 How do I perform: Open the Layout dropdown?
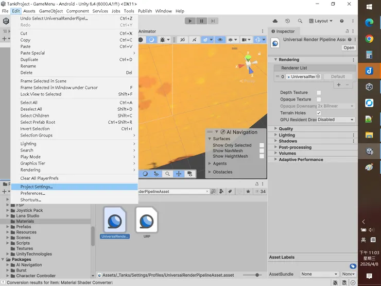(320, 21)
